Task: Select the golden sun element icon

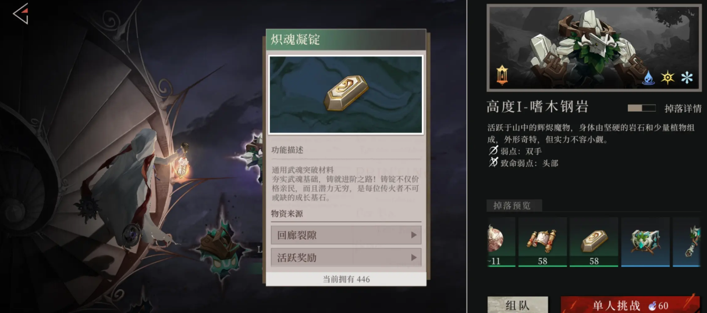Action: tap(667, 78)
